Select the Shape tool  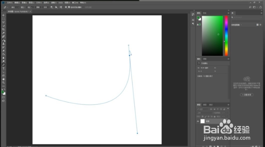(x=3, y=75)
